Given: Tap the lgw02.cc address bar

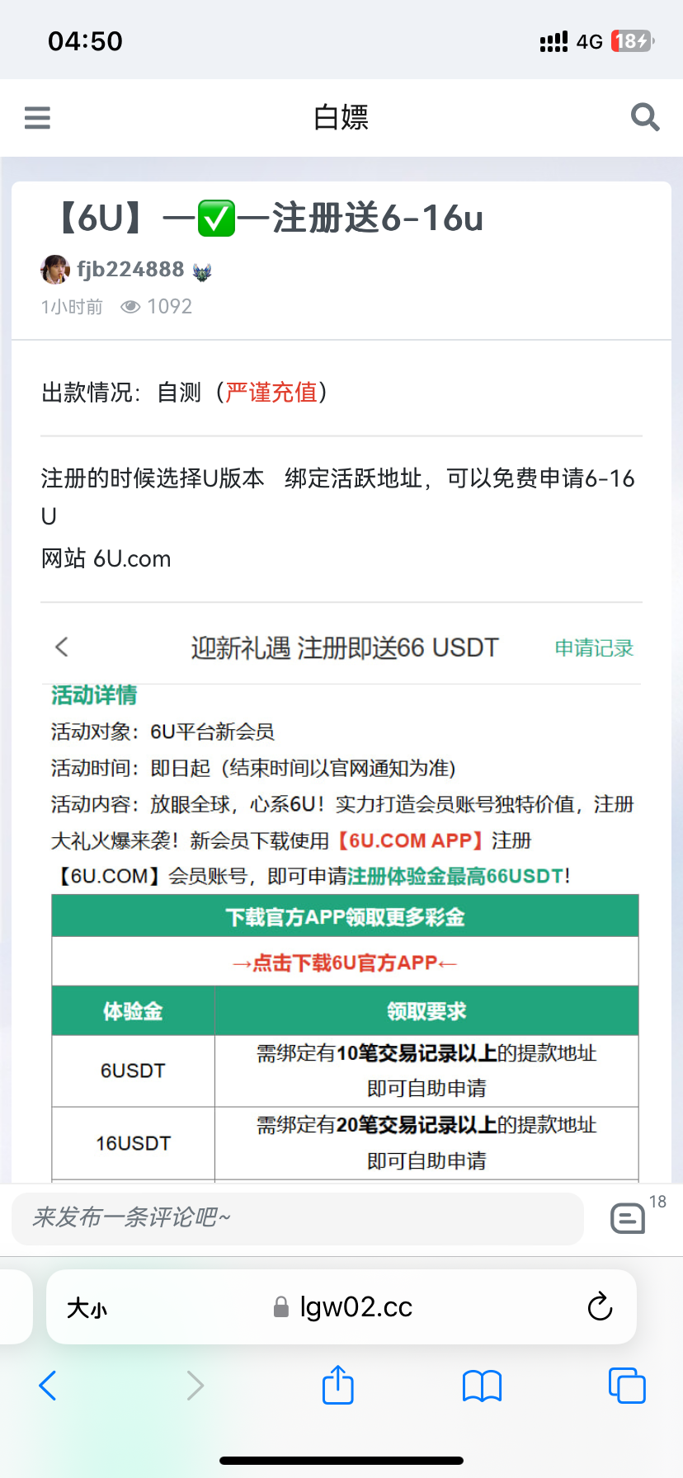Looking at the screenshot, I should [341, 1307].
